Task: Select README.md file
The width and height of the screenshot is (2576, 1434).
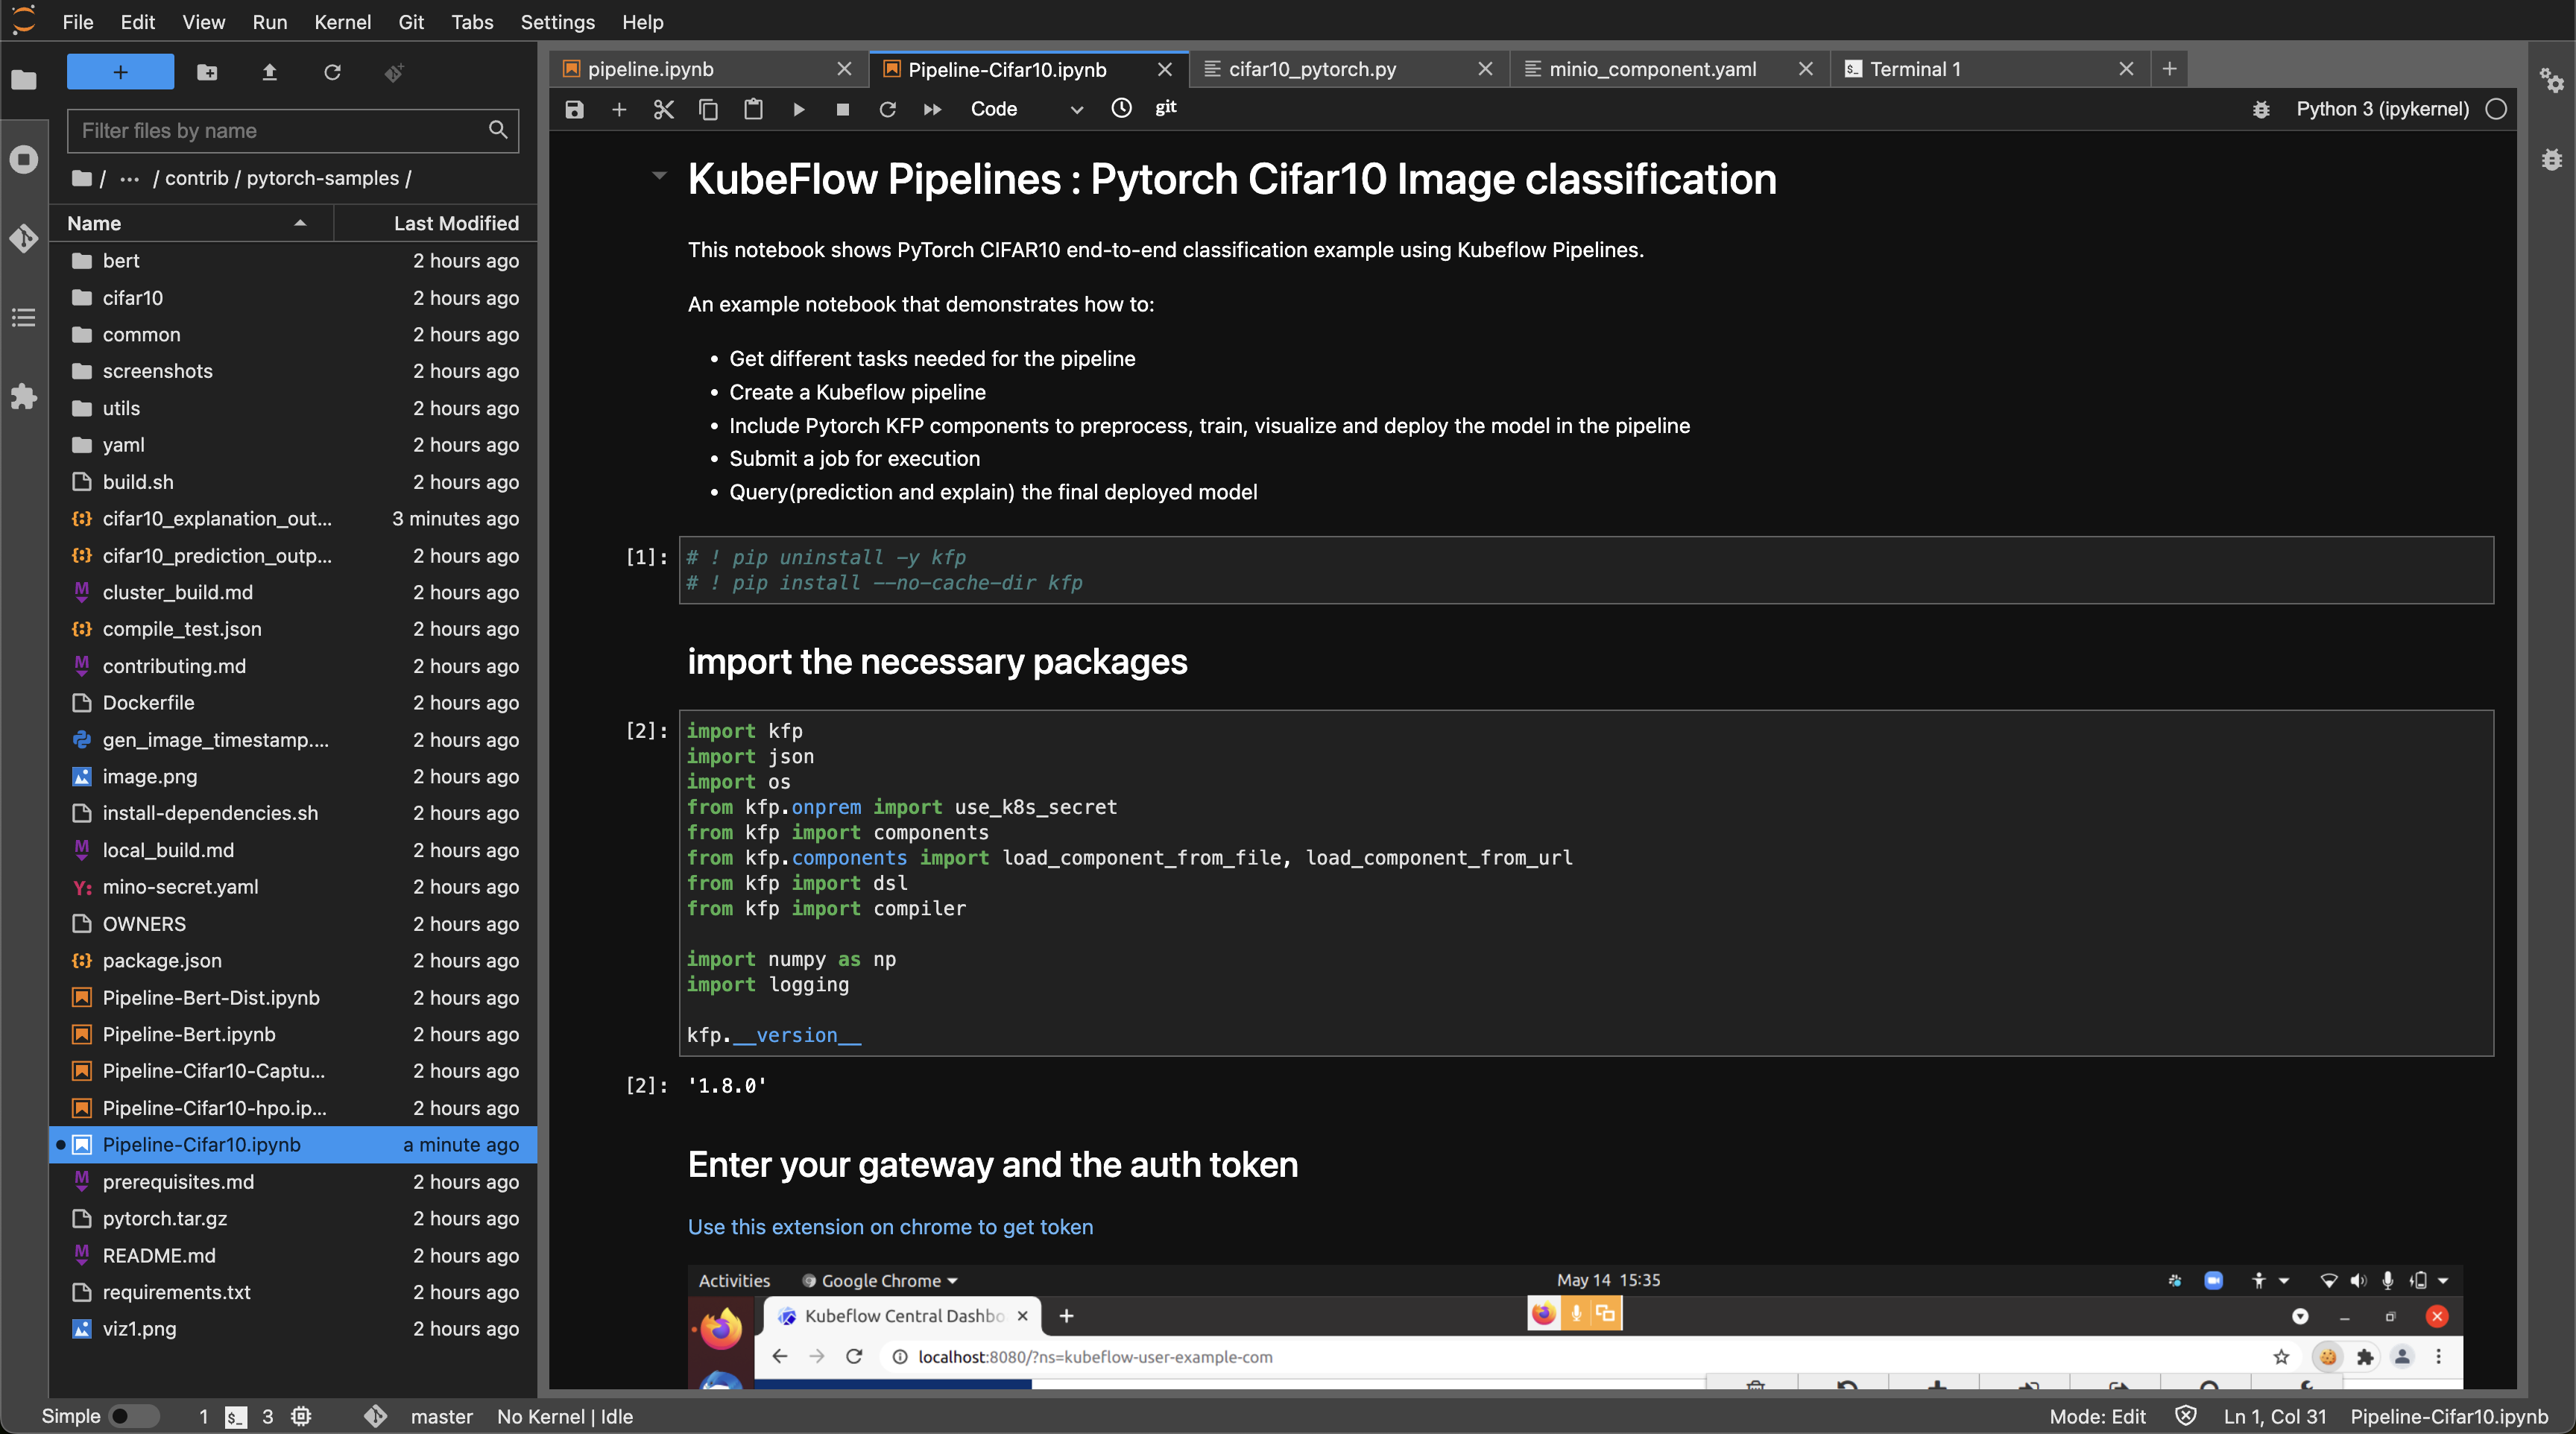Action: click(294, 1256)
